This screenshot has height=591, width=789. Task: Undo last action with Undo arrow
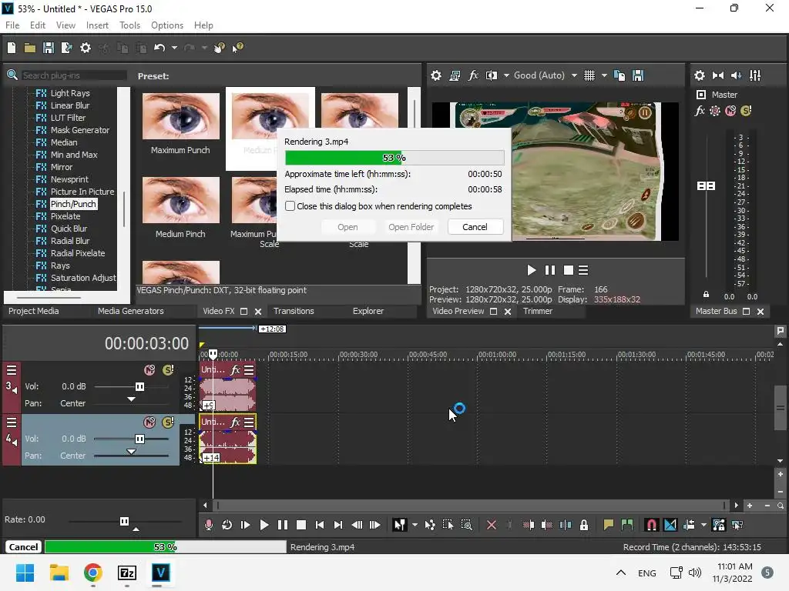[159, 48]
